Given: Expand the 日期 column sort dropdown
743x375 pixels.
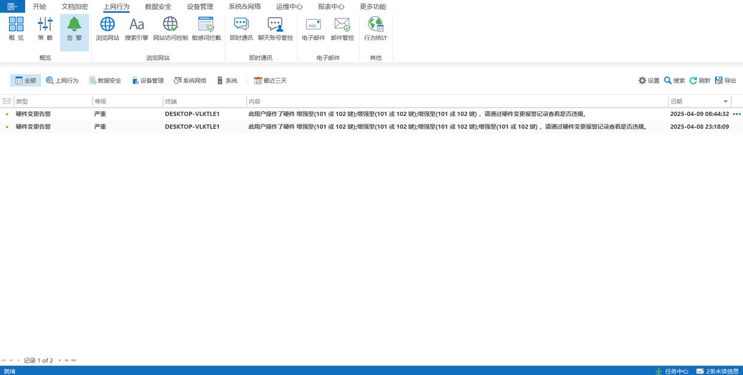Looking at the screenshot, I should click(x=726, y=102).
